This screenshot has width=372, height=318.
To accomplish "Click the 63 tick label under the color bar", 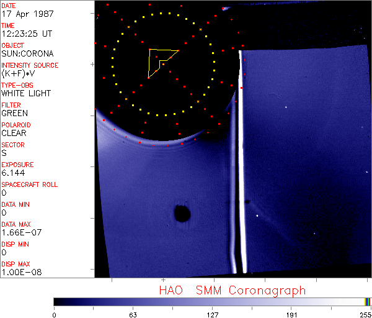I will pos(133,314).
